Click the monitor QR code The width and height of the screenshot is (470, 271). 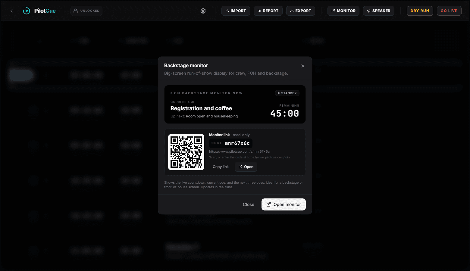tap(186, 152)
